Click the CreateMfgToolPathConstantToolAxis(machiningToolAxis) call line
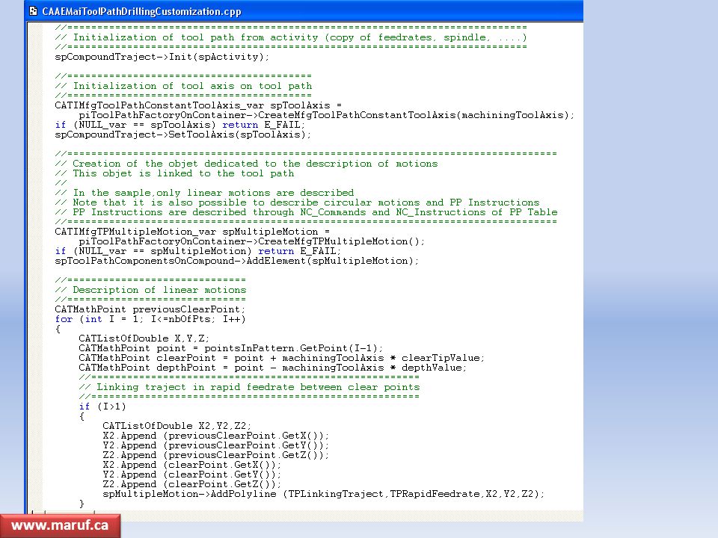Viewport: 718px width, 538px height. [326, 115]
